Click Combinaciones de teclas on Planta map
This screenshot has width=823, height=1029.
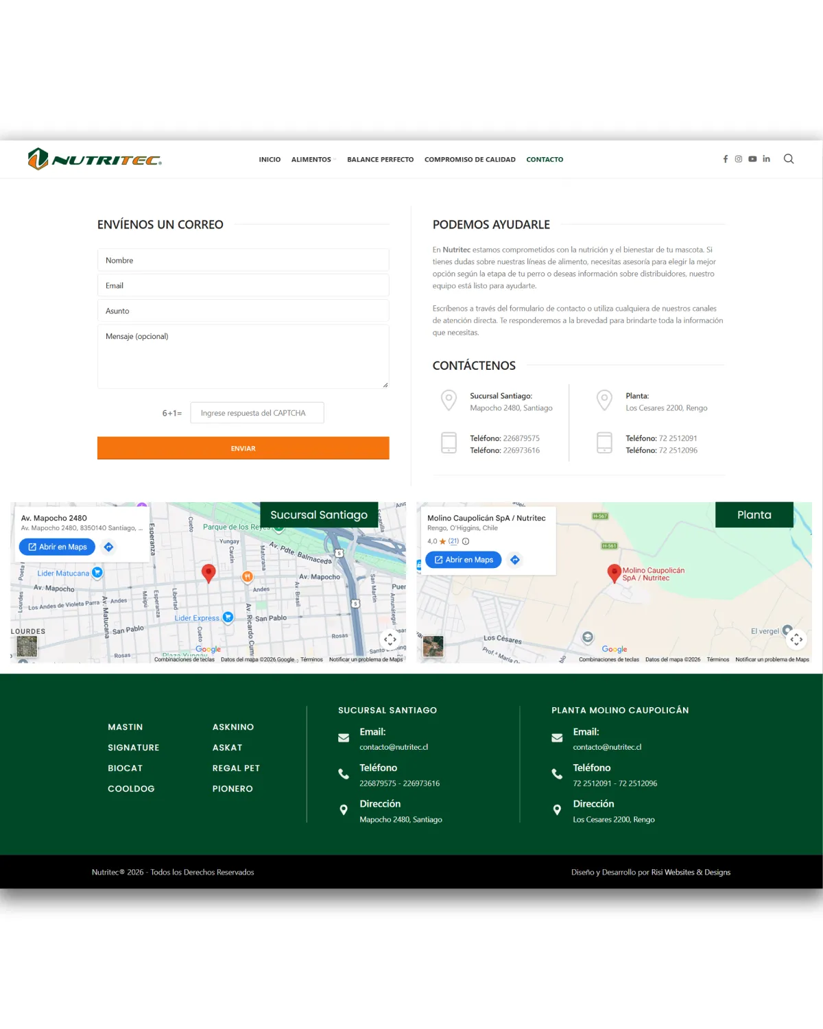pyautogui.click(x=609, y=659)
